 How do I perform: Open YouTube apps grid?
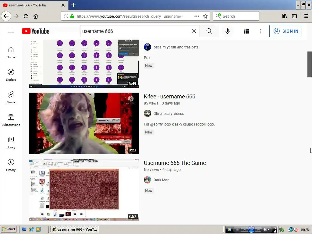246,31
